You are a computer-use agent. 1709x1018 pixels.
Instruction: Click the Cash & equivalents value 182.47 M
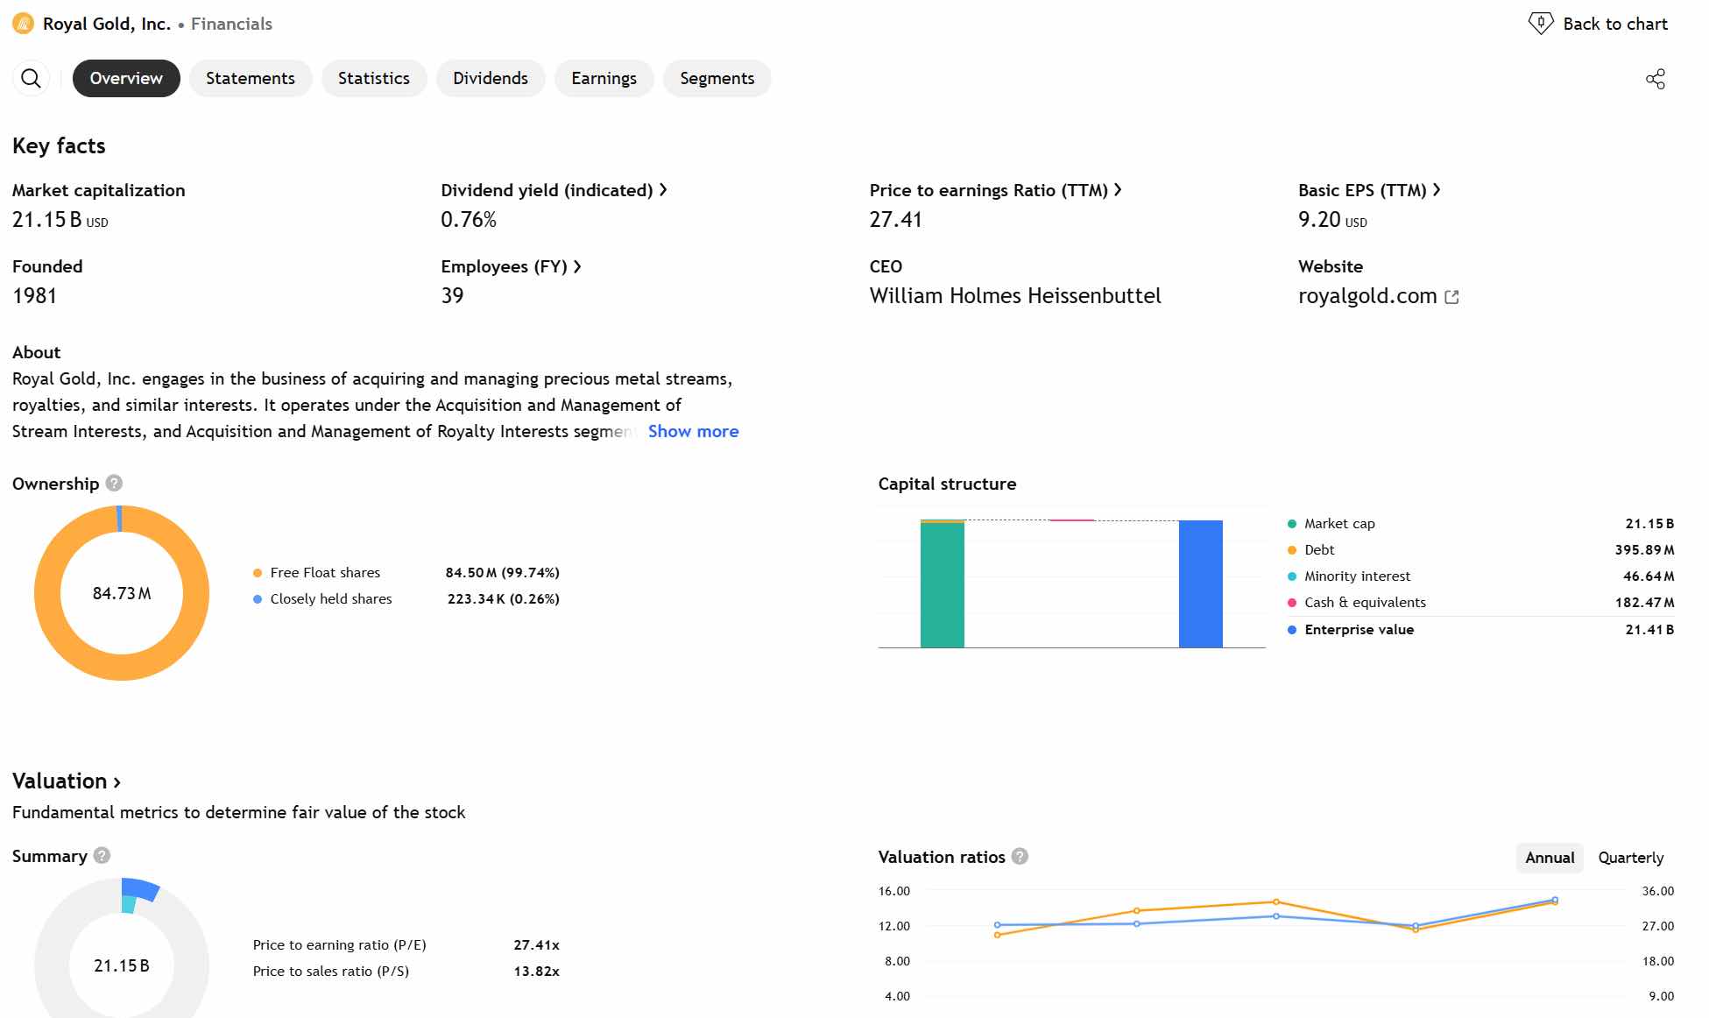click(x=1644, y=603)
